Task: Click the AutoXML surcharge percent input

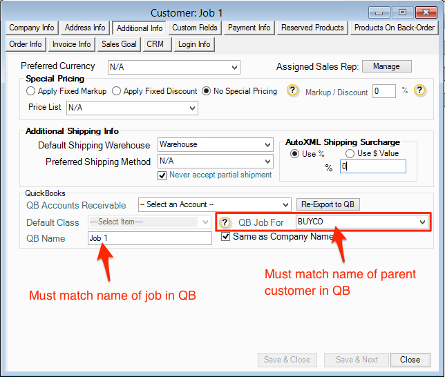Action: point(372,166)
